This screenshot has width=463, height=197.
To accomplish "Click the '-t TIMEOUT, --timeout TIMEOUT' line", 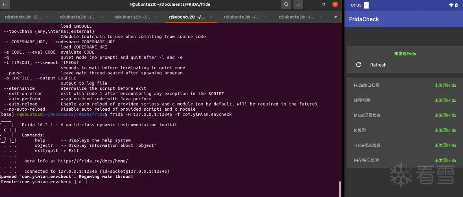I will point(41,62).
